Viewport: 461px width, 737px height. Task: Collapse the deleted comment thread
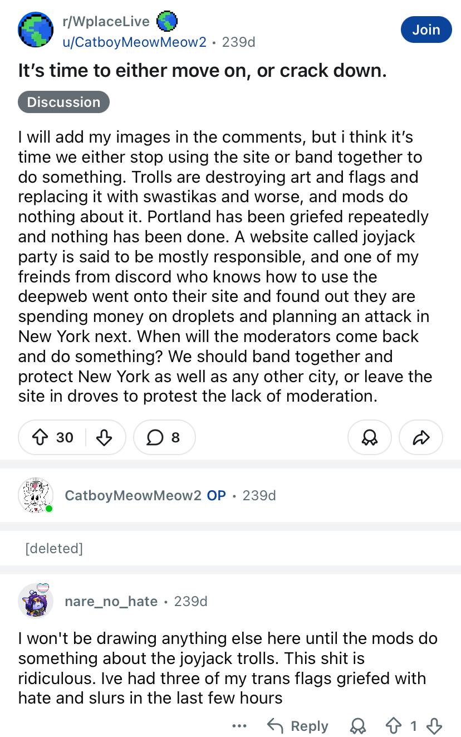(x=54, y=548)
